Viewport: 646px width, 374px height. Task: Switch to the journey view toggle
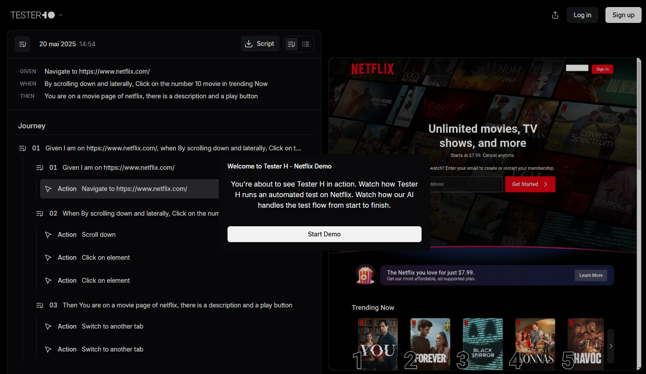click(291, 44)
